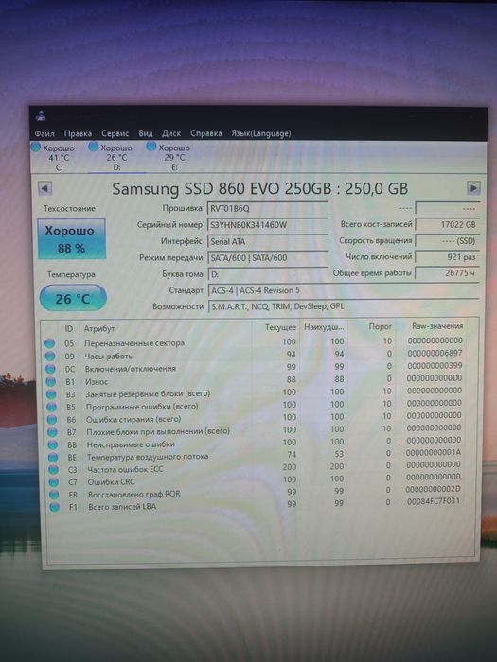Click the ID column header

(x=69, y=328)
